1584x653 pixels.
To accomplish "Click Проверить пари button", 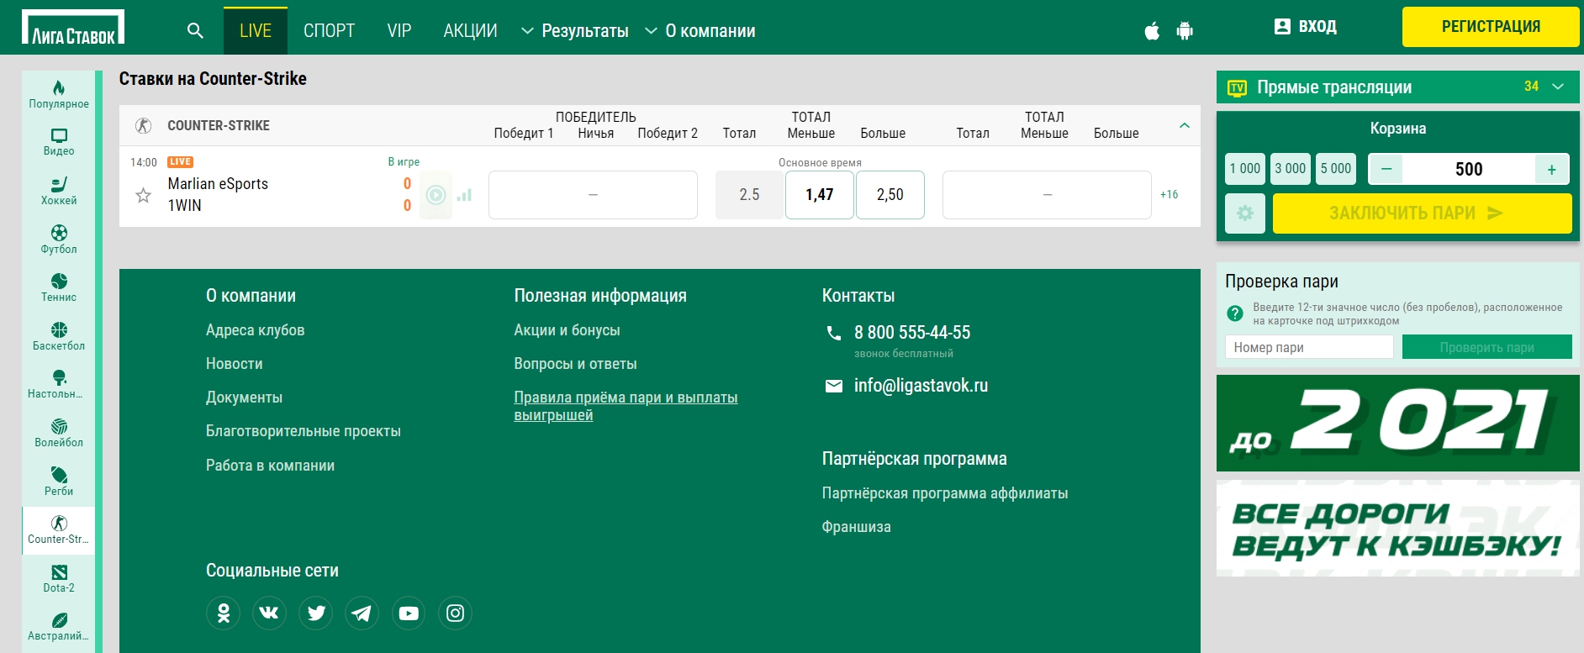I will tap(1487, 347).
